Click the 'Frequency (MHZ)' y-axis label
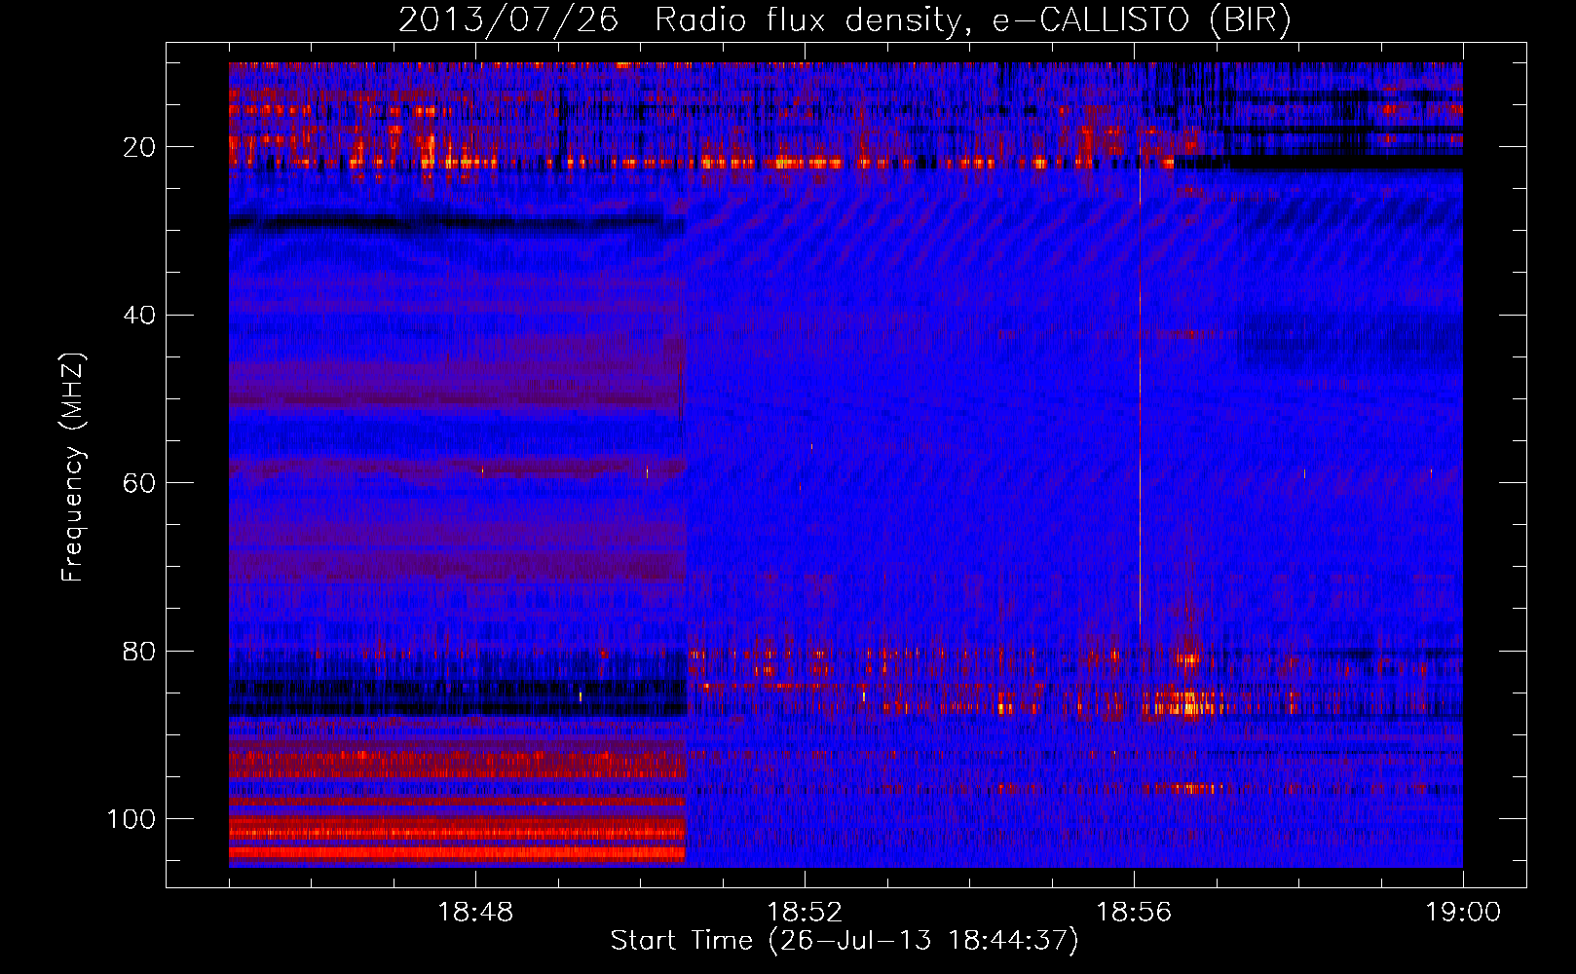The width and height of the screenshot is (1576, 974). [73, 468]
